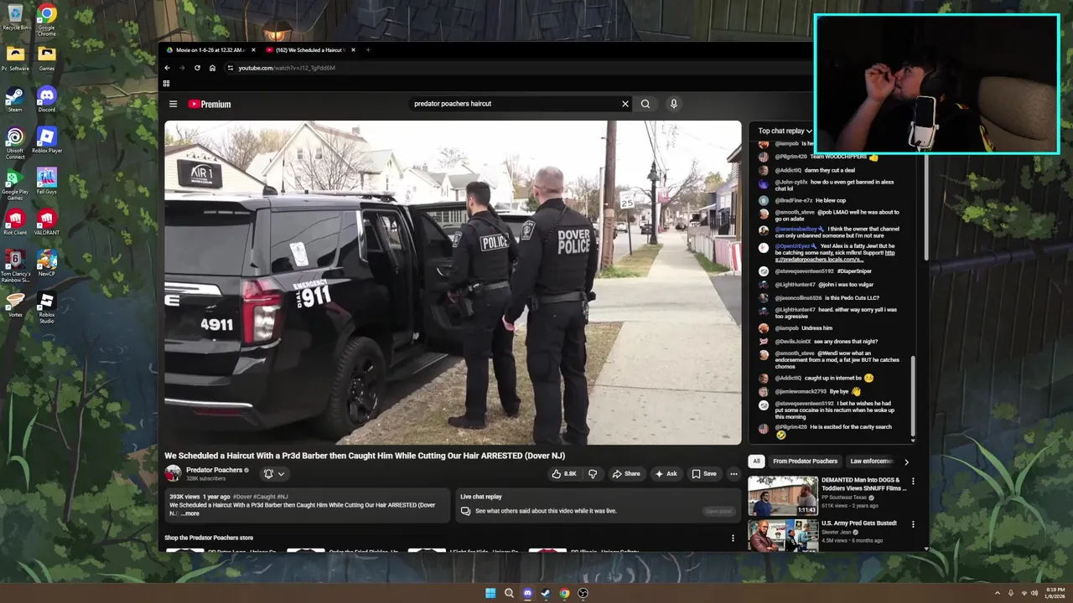1073x603 pixels.
Task: Open Recycle Bin on desktop
Action: pyautogui.click(x=15, y=18)
